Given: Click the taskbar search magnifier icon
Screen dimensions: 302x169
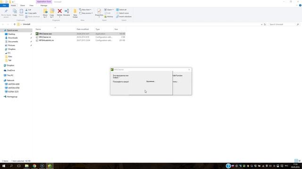Looking at the screenshot, I should pyautogui.click(x=11, y=166).
